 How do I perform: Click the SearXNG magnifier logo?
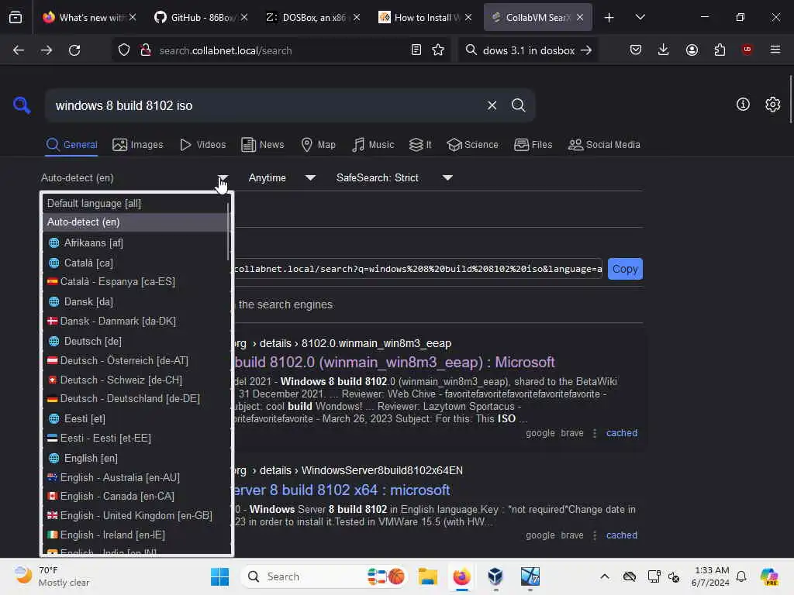point(22,105)
